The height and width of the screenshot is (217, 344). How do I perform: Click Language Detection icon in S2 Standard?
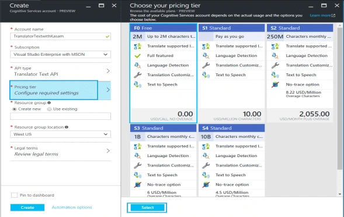(x=275, y=56)
